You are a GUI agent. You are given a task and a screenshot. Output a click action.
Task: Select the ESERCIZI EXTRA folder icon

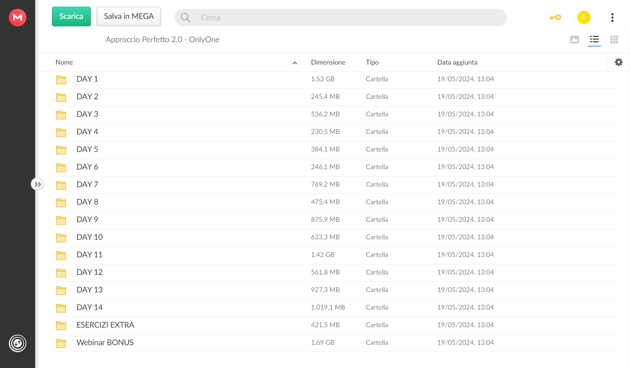pyautogui.click(x=61, y=325)
